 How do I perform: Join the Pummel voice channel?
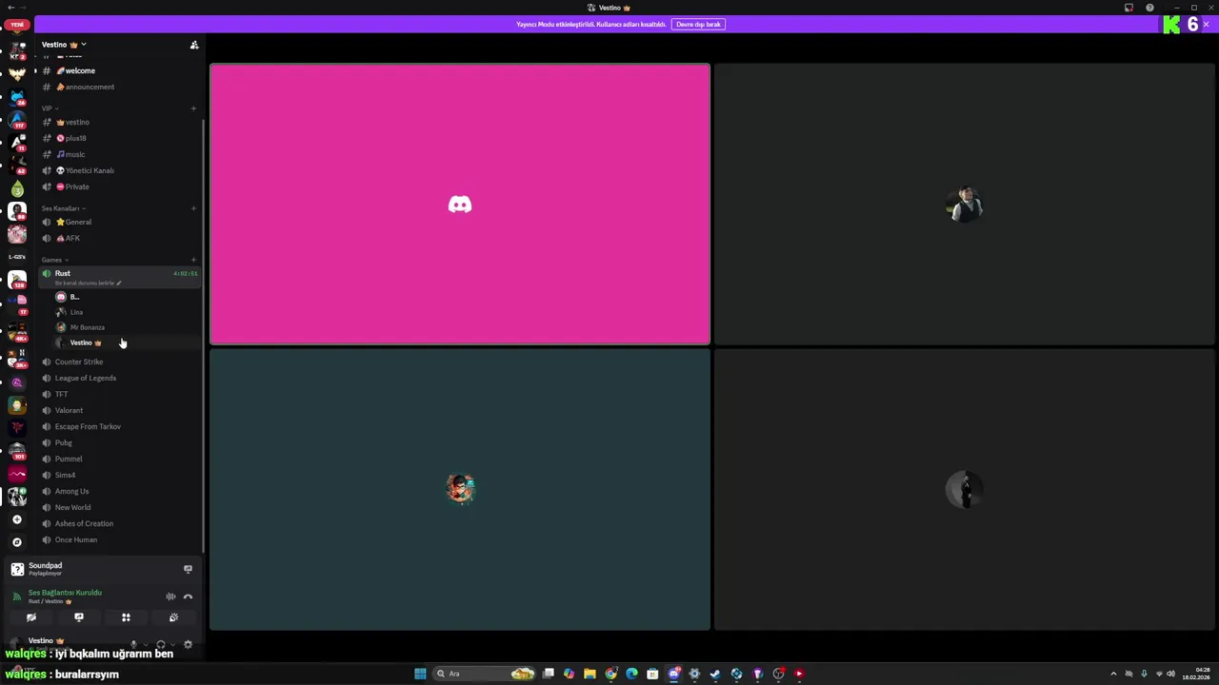pos(119,459)
